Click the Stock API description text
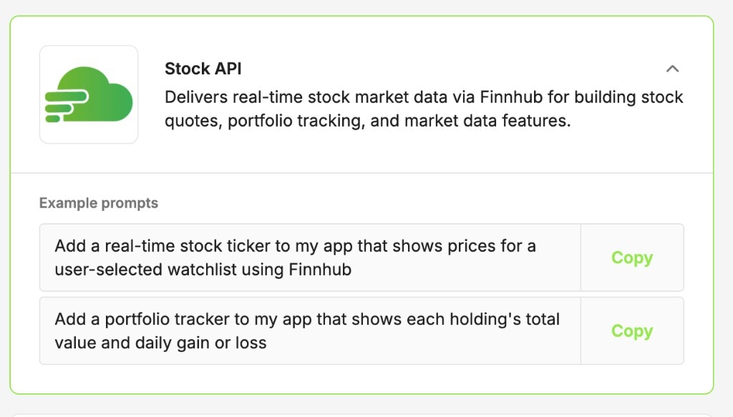This screenshot has height=417, width=733. click(x=424, y=107)
